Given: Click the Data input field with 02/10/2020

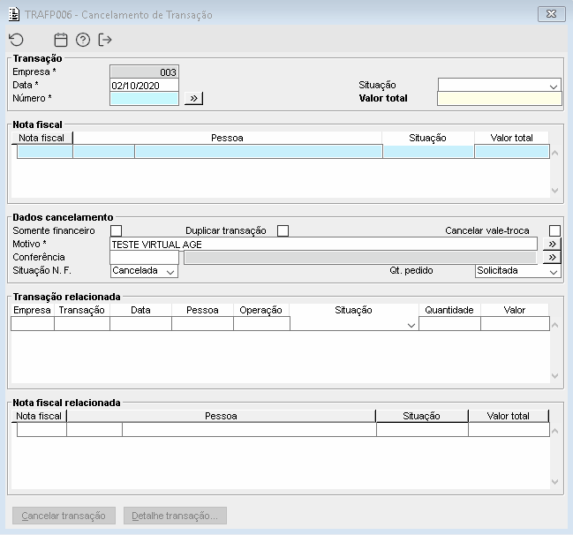Looking at the screenshot, I should [144, 86].
